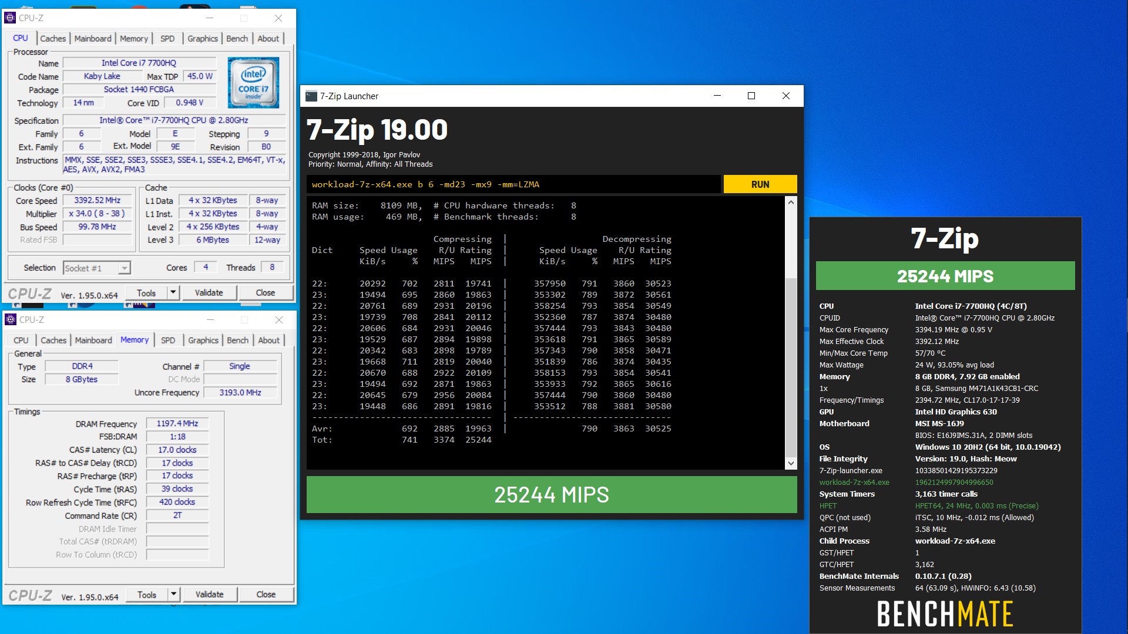Open SPD tab in the Memory-tab CPU-Z window

coord(168,340)
